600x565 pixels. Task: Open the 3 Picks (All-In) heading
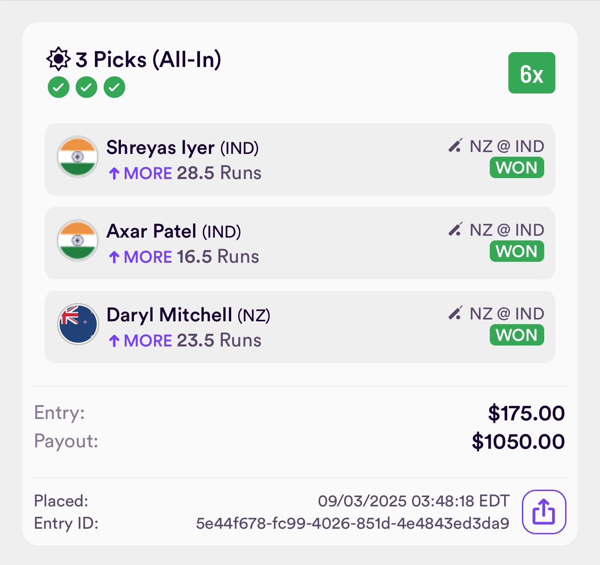(148, 60)
